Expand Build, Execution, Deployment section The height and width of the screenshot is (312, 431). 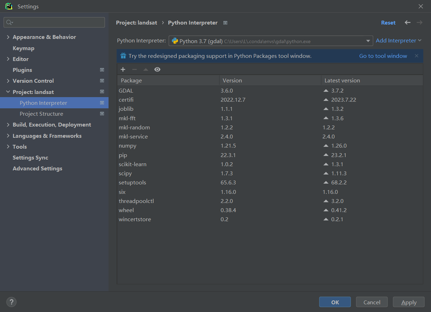point(8,125)
